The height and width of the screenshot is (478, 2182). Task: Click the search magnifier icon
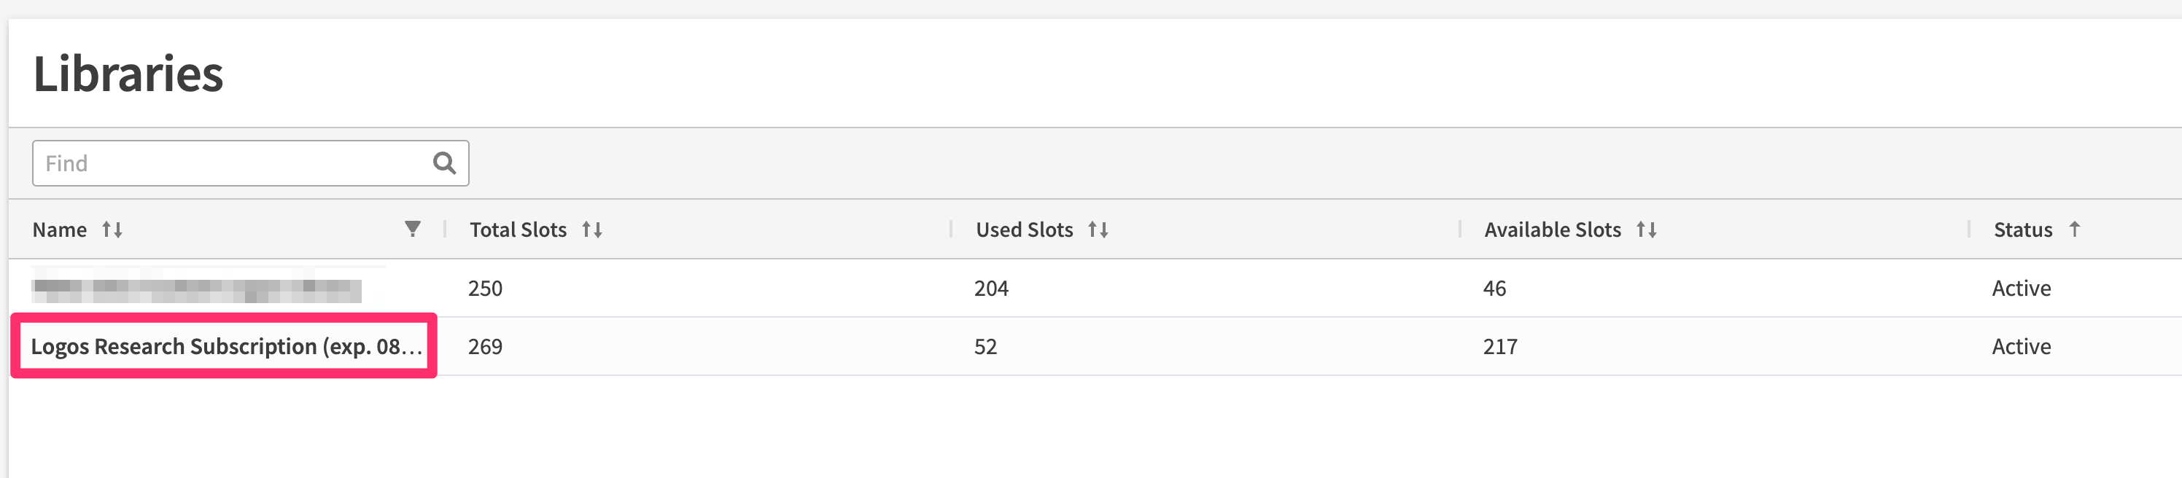click(444, 162)
